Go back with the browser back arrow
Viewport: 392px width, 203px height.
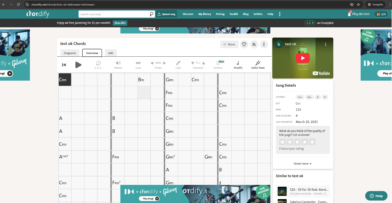point(4,5)
